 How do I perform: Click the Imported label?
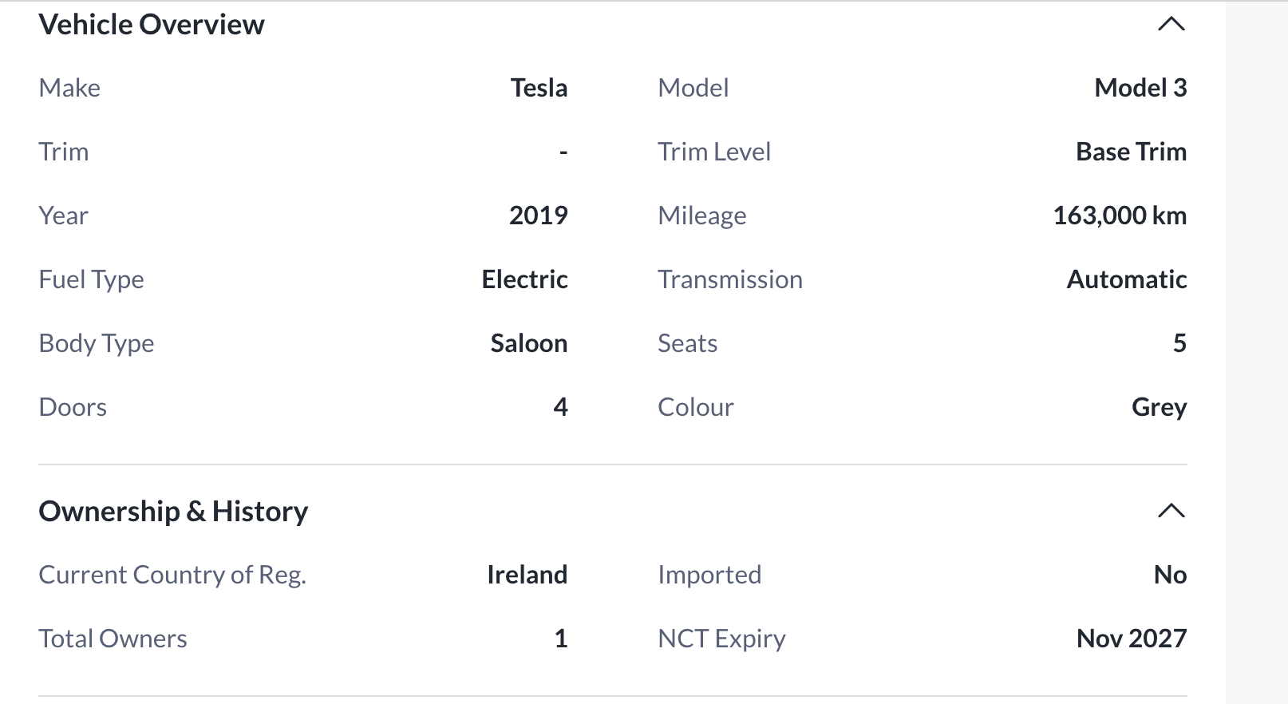(x=709, y=575)
